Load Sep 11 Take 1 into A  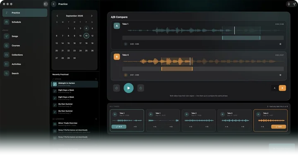point(155,127)
